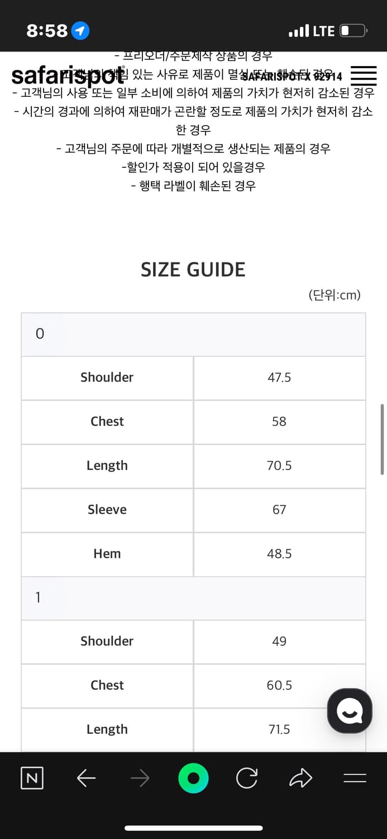Viewport: 387px width, 839px height.
Task: Click the Sleeve row in the size guide
Action: pyautogui.click(x=107, y=510)
